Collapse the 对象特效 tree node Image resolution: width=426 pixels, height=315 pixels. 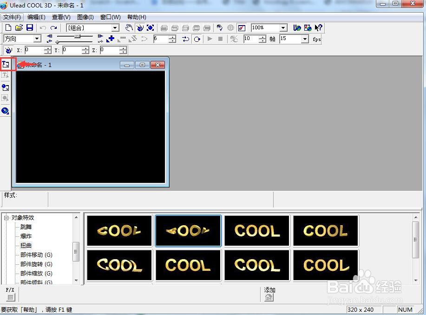coord(6,218)
